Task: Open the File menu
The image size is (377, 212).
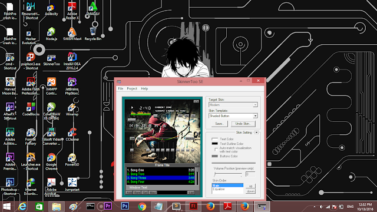Action: [120, 88]
